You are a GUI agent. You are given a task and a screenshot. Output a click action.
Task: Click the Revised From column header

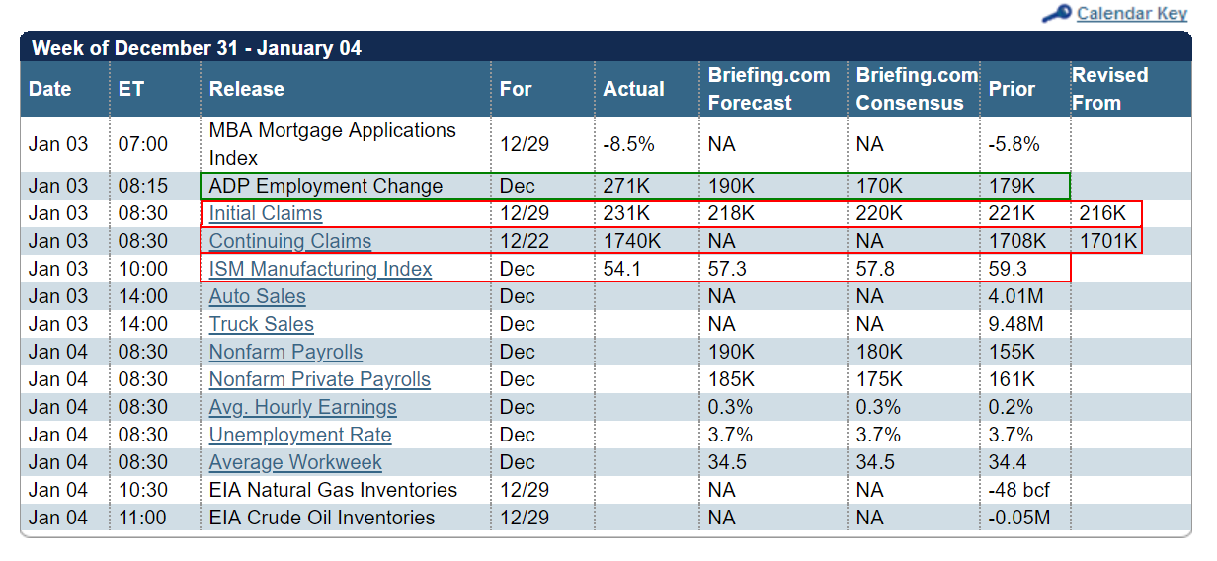click(1110, 89)
